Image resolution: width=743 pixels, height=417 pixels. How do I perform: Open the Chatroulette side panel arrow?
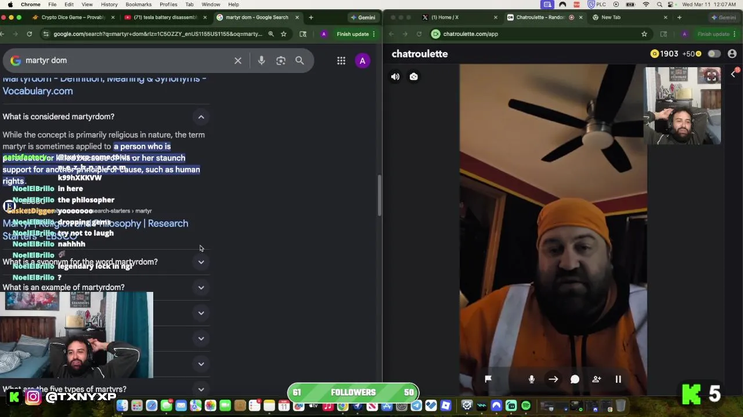coord(733,74)
